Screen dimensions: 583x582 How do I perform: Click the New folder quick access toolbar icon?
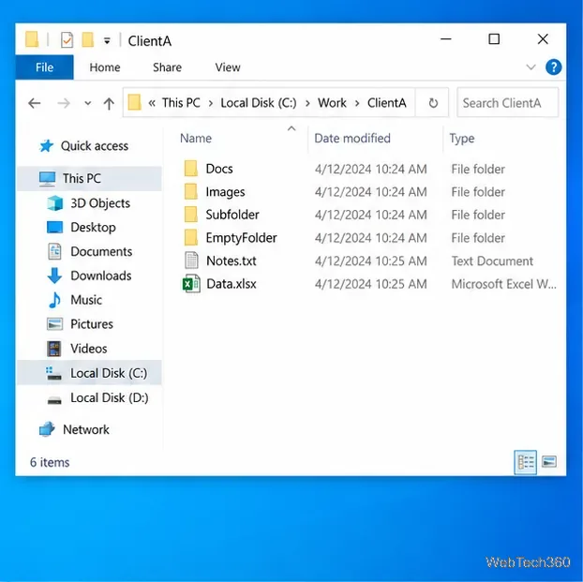pos(88,39)
